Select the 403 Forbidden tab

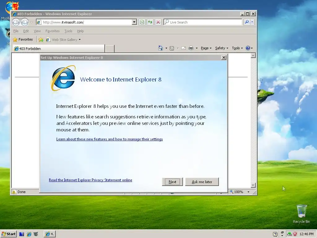tap(59, 49)
